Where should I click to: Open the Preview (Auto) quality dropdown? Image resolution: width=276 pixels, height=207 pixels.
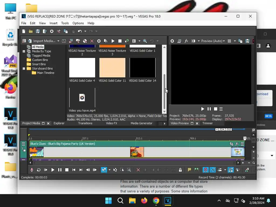pyautogui.click(x=213, y=41)
